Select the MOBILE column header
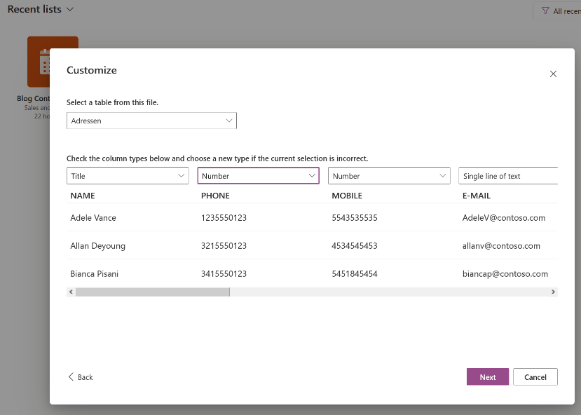Image resolution: width=581 pixels, height=415 pixels. click(x=347, y=196)
